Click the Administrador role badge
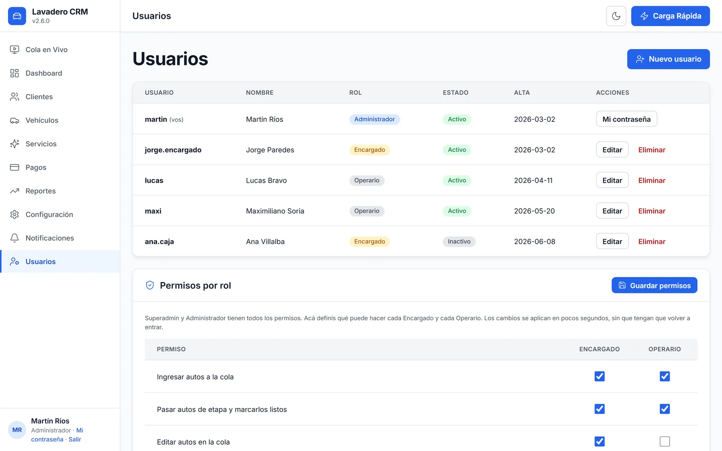722x451 pixels. 375,119
